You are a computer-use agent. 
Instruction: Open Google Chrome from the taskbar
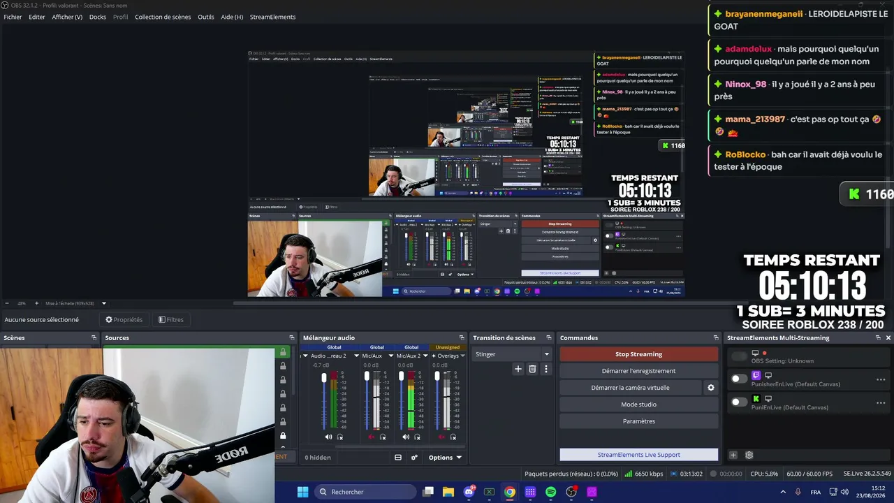[x=510, y=492]
